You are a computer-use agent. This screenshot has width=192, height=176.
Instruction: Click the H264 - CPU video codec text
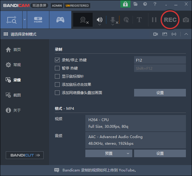coord(98,120)
